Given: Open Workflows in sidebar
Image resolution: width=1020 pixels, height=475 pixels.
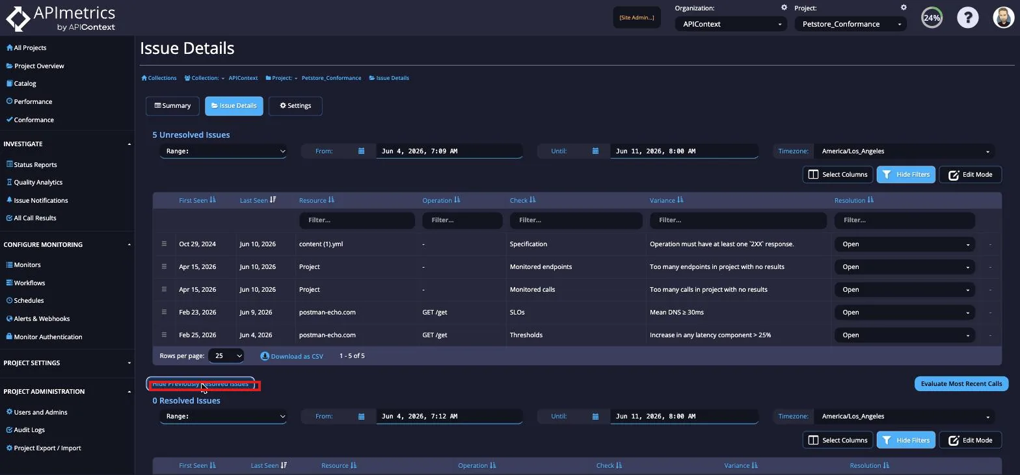Looking at the screenshot, I should coord(25,283).
